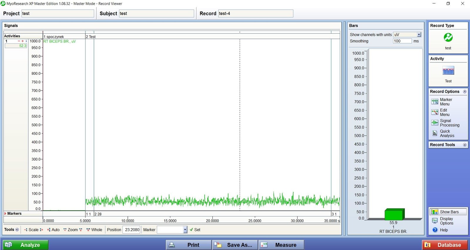The height and width of the screenshot is (250, 470).
Task: Open the channel units dropdown showing uV
Action: coord(419,35)
